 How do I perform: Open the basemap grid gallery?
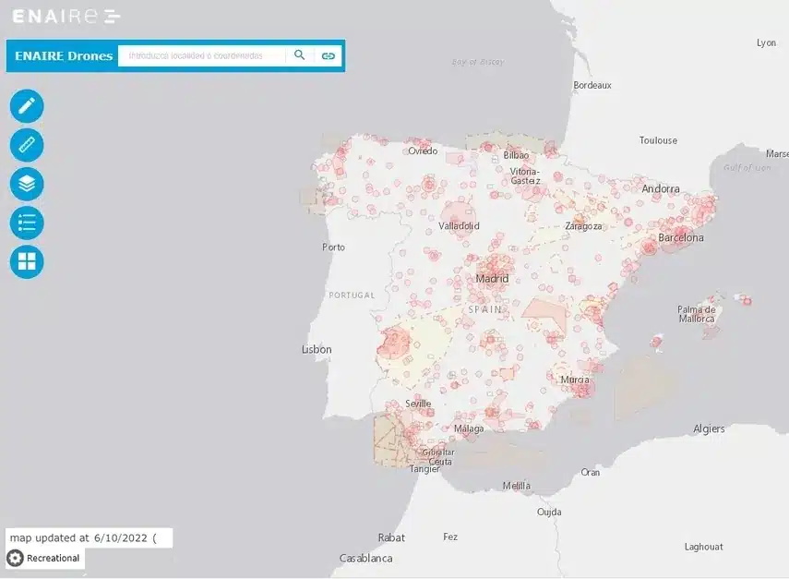click(x=27, y=261)
